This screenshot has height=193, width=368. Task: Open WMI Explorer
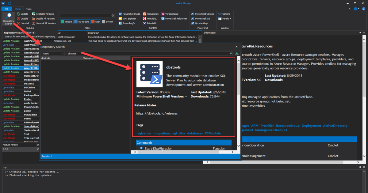(129, 18)
